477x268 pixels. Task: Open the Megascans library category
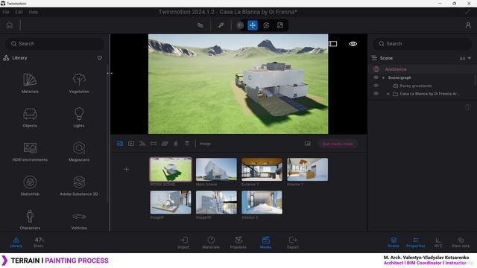(x=79, y=151)
